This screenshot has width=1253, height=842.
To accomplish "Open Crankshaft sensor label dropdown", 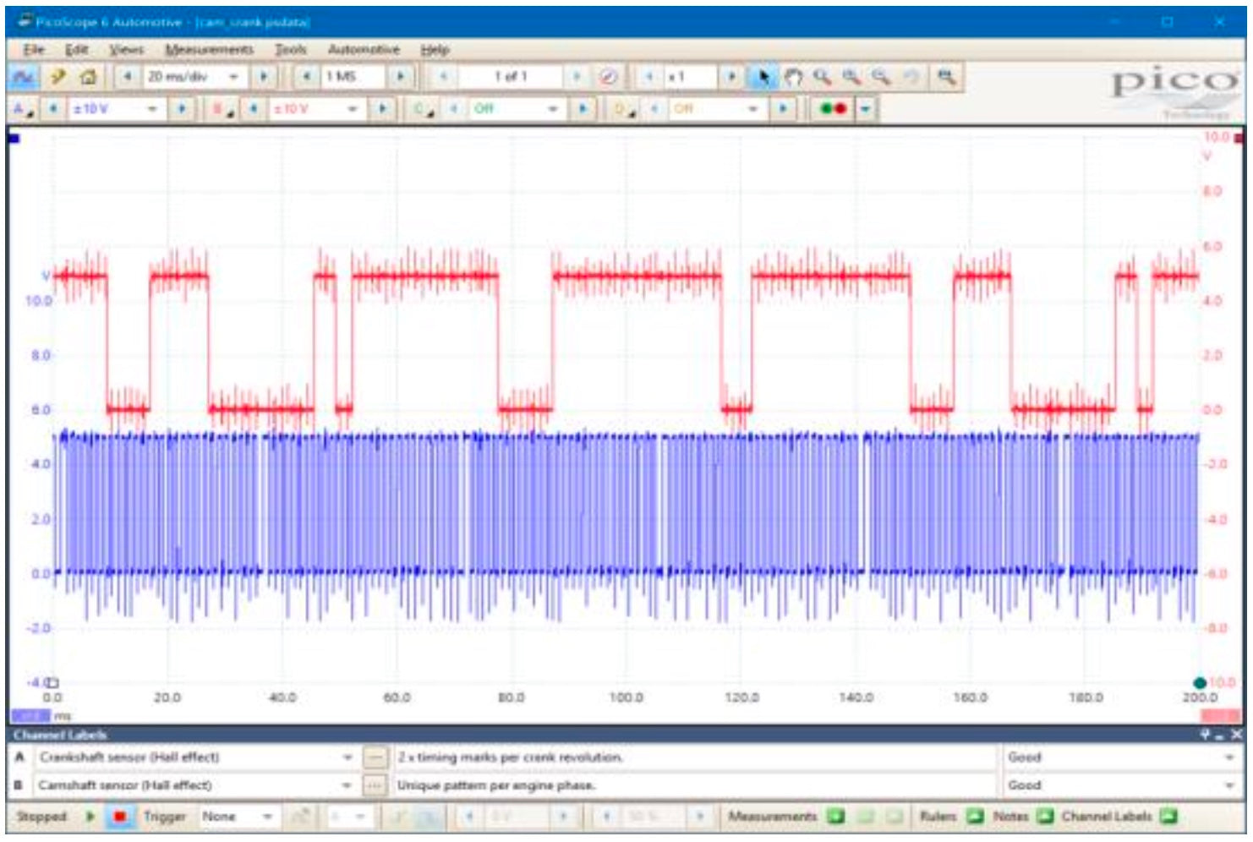I will click(347, 757).
